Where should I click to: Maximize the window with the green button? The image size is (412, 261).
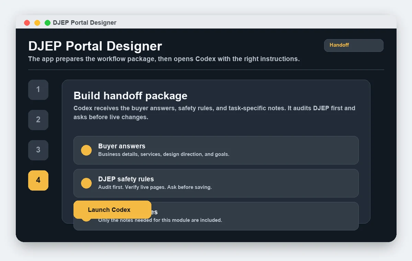(x=47, y=23)
